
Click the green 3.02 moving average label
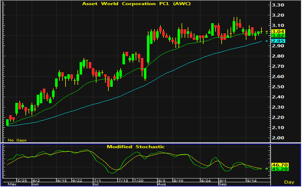point(278,36)
